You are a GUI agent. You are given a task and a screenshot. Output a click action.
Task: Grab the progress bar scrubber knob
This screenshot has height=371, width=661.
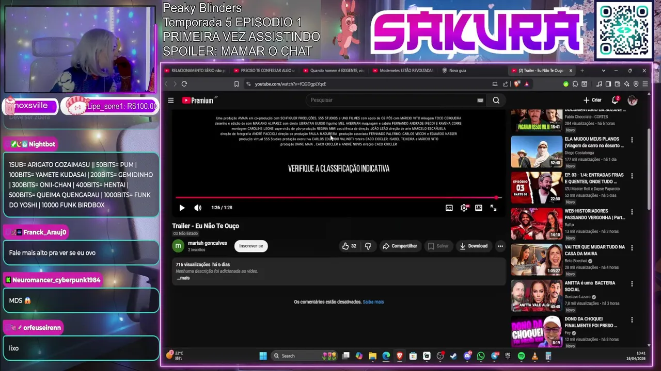click(x=497, y=197)
